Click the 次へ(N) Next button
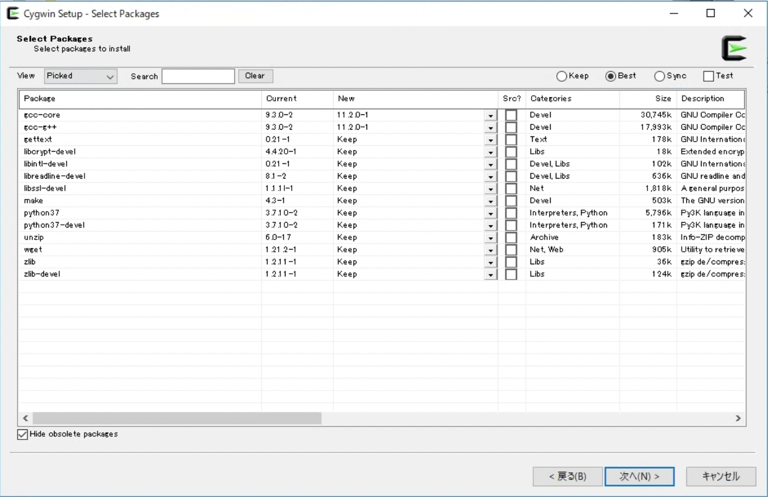This screenshot has width=768, height=497. [x=639, y=476]
